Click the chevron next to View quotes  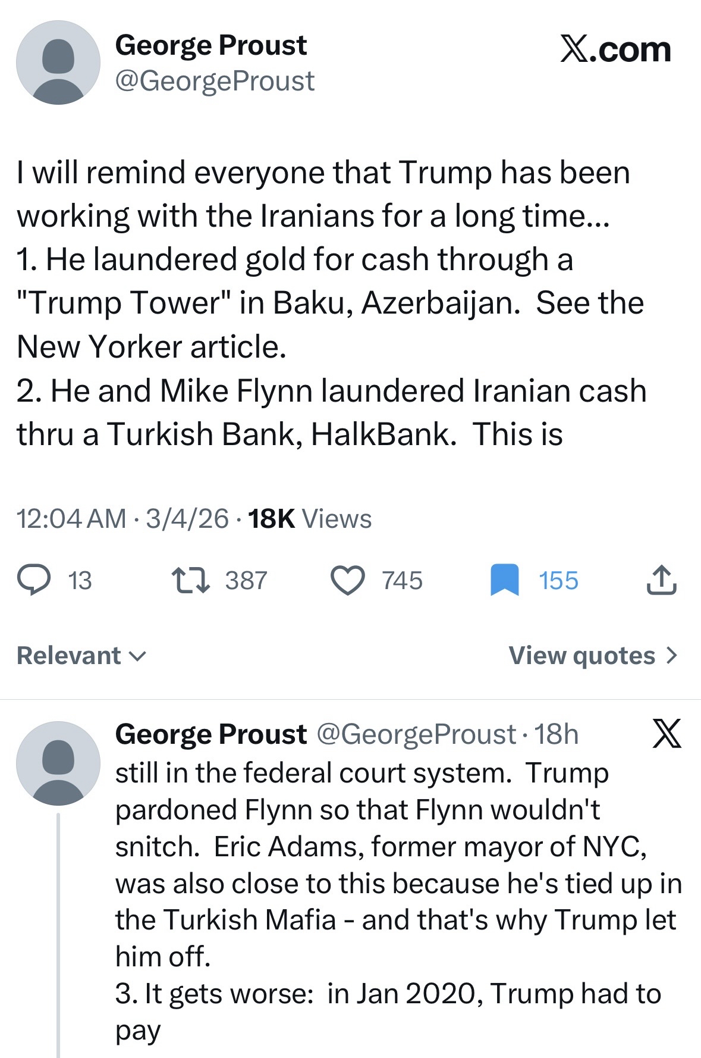671,656
